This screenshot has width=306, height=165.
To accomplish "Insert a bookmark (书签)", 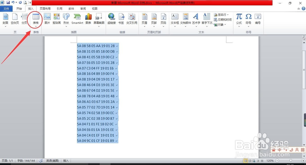I will coord(121,19).
